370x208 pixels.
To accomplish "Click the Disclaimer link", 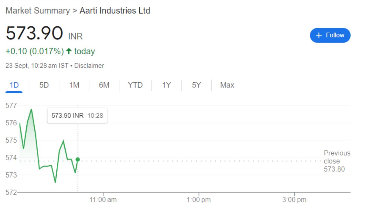I will pyautogui.click(x=89, y=66).
